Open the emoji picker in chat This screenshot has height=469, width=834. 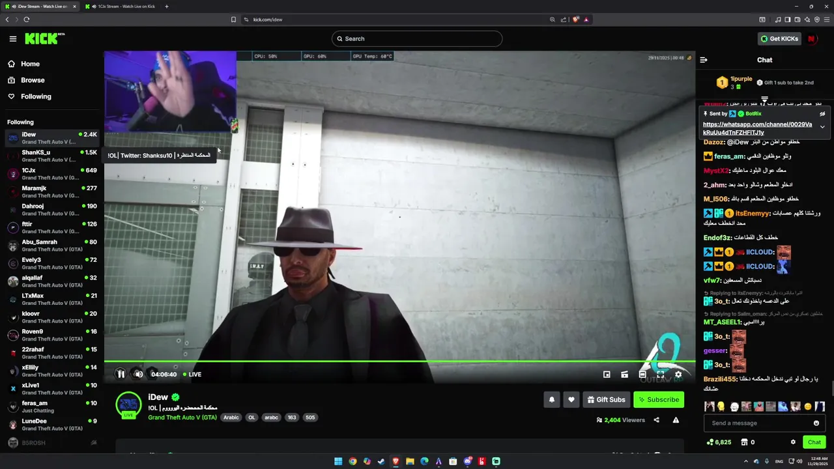[x=816, y=423]
